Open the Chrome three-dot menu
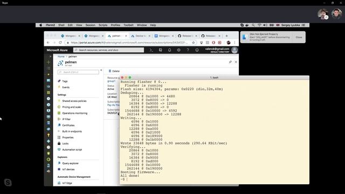This screenshot has height=194, width=345. [234, 43]
